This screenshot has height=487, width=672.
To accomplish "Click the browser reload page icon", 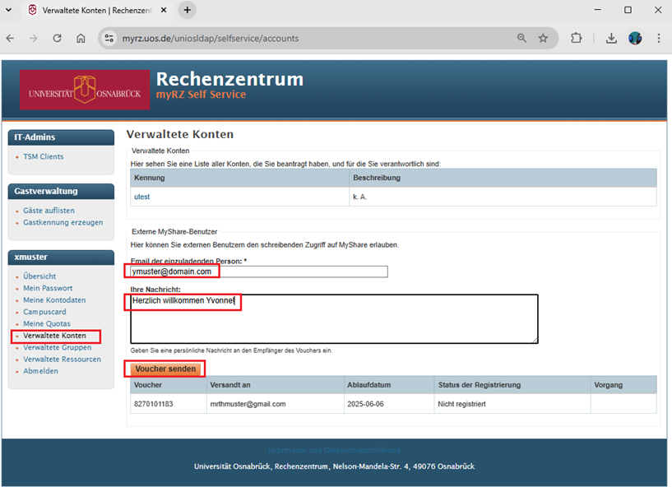I will 57,38.
